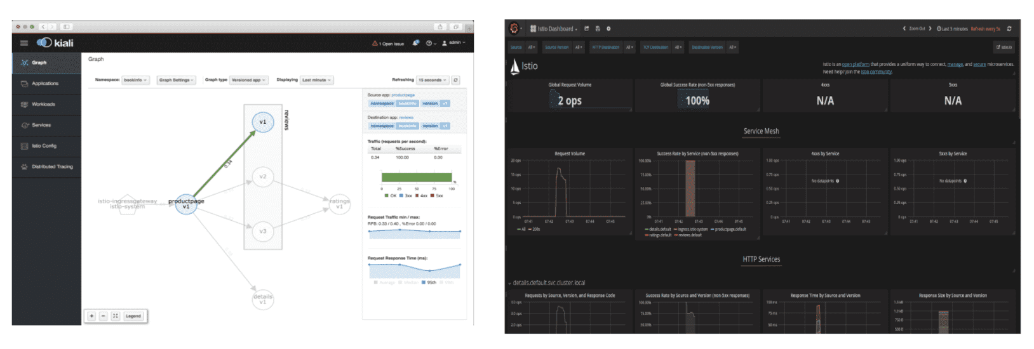Select the istio-ingressgateway node
The height and width of the screenshot is (349, 1034).
128,204
